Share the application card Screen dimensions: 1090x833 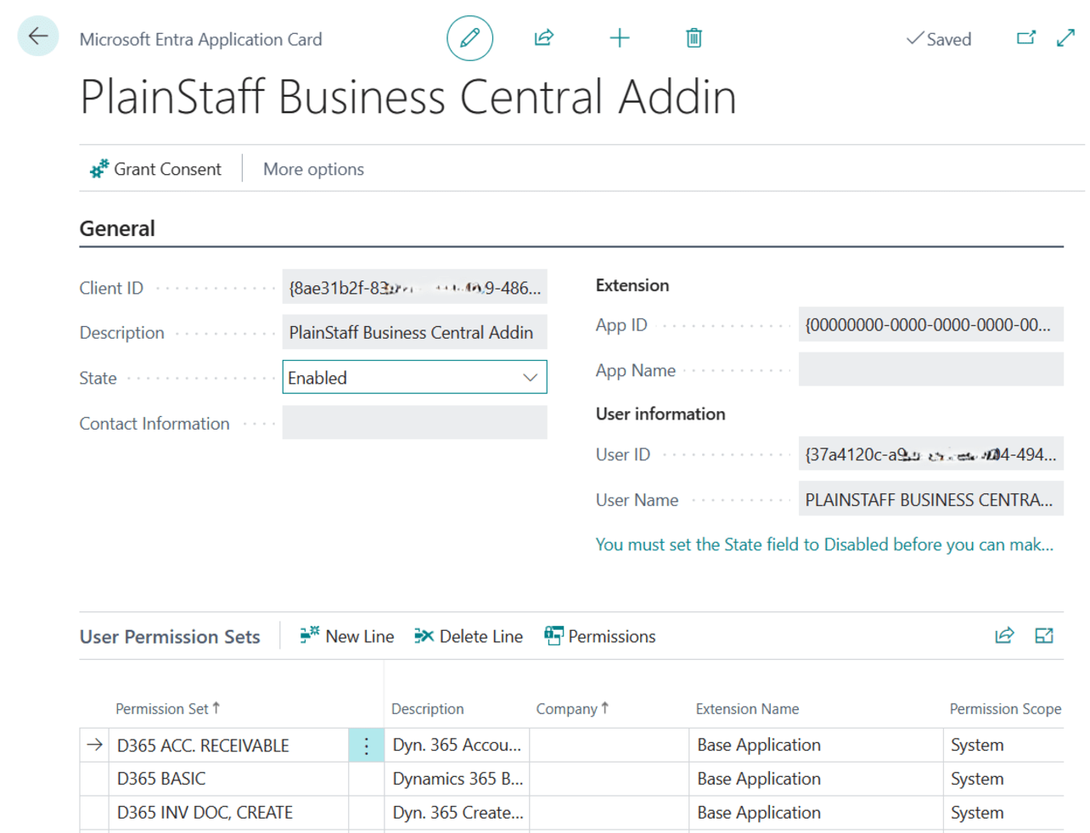click(x=544, y=38)
